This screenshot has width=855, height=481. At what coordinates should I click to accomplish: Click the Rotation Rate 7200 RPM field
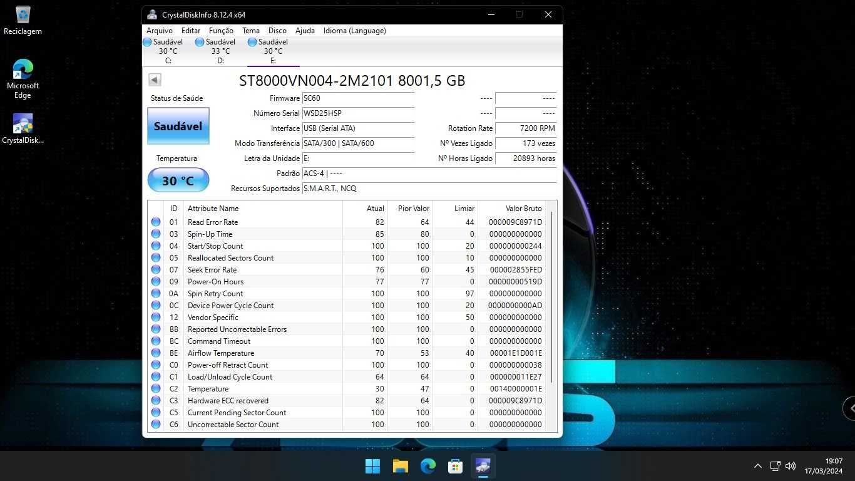coord(526,128)
